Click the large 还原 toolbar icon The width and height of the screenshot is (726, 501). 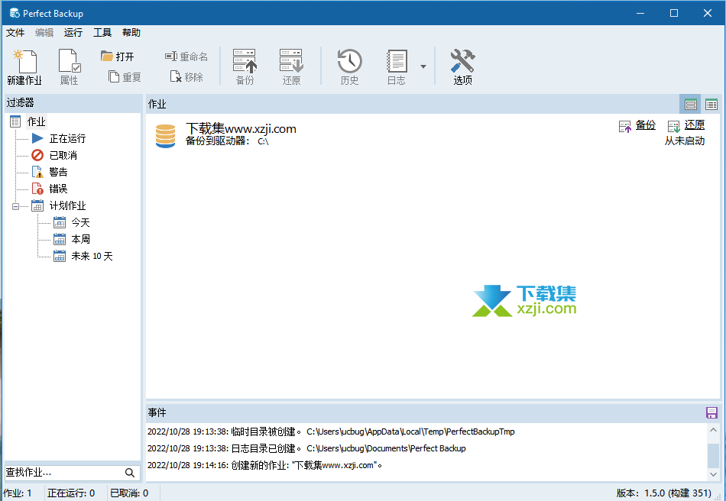(x=291, y=66)
